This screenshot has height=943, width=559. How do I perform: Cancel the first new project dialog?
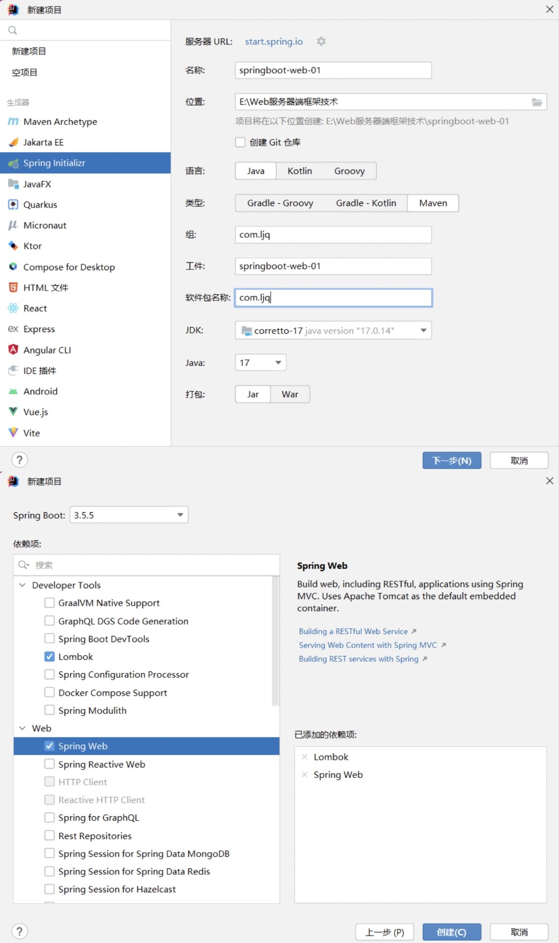519,460
